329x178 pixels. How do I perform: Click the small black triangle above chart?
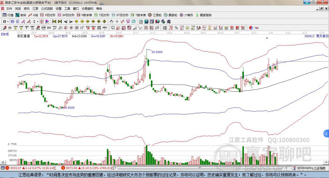267,38
